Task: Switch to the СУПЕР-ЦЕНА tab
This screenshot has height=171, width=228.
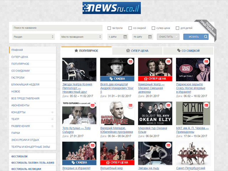Action: pyautogui.click(x=137, y=51)
